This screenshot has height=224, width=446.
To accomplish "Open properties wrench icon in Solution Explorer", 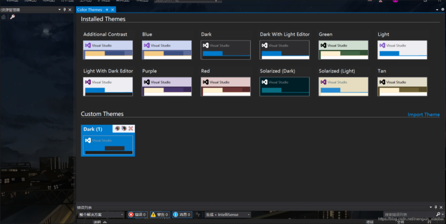I will [x=12, y=17].
